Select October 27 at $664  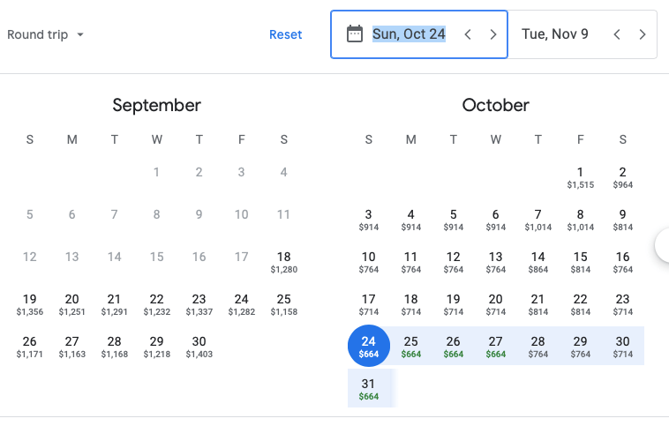point(496,346)
